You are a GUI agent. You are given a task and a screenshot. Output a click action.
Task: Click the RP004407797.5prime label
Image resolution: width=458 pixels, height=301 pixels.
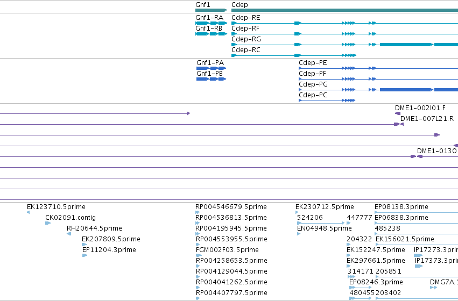231,293
